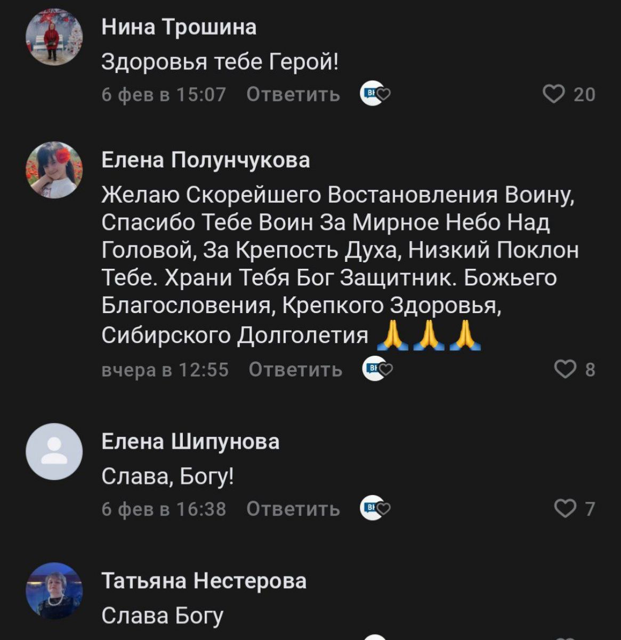This screenshot has width=621, height=640.
Task: Click reaction icon beside Елена Полунчукова's reply button
Action: coord(377,369)
